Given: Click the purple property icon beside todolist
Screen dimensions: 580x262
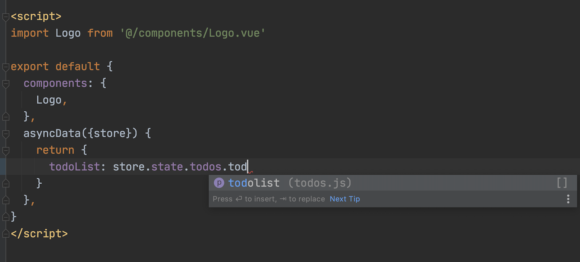Looking at the screenshot, I should click(x=219, y=183).
